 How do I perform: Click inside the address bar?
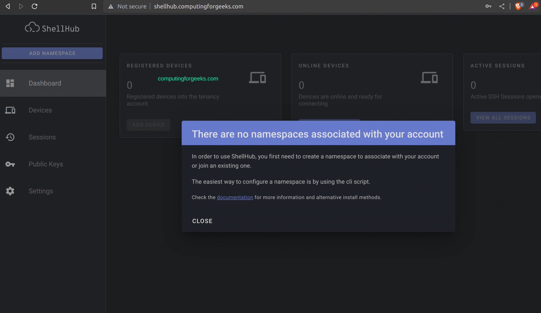coord(198,6)
